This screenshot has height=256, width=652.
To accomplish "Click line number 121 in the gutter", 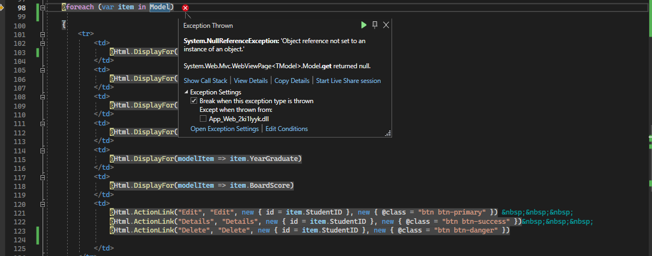I will tap(20, 213).
